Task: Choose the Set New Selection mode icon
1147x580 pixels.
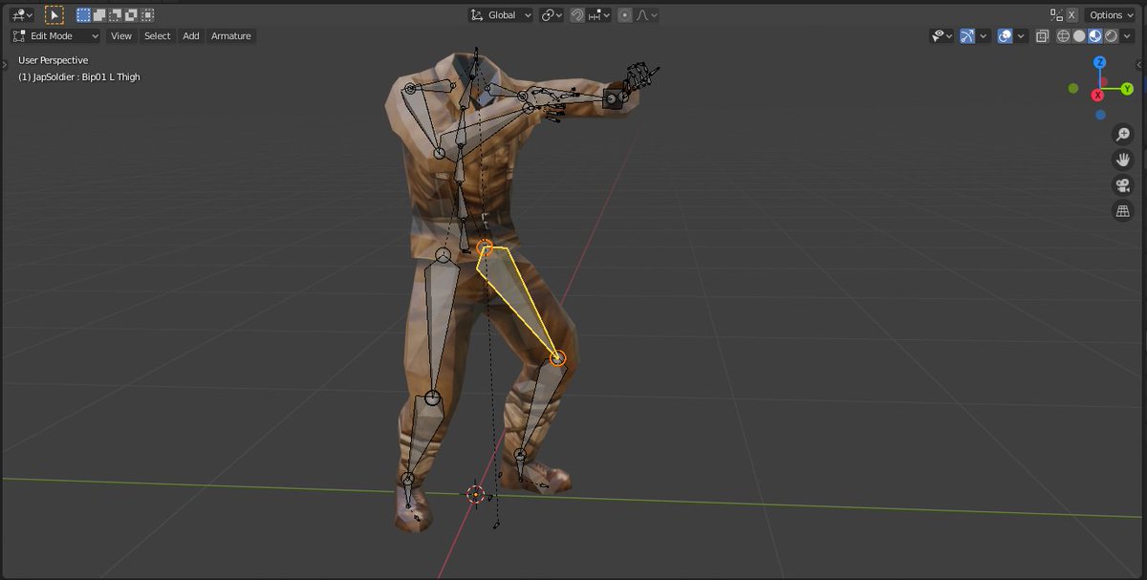Action: pyautogui.click(x=83, y=15)
